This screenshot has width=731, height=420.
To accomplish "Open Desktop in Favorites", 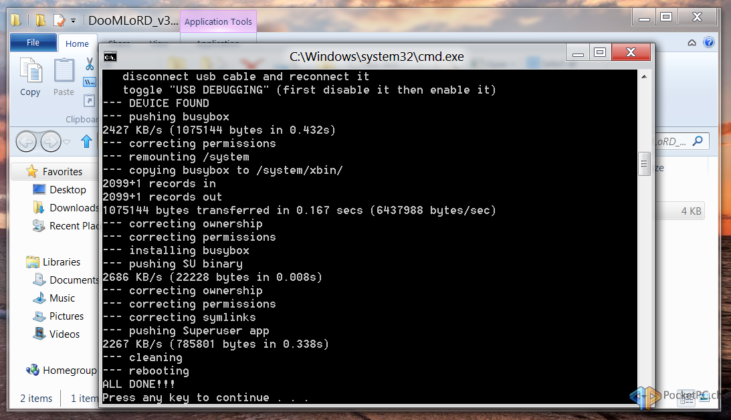I will 68,190.
